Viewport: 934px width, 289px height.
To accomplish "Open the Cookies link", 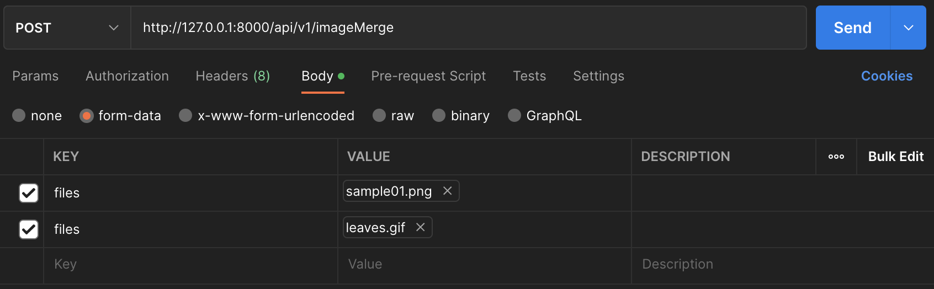I will click(x=887, y=76).
